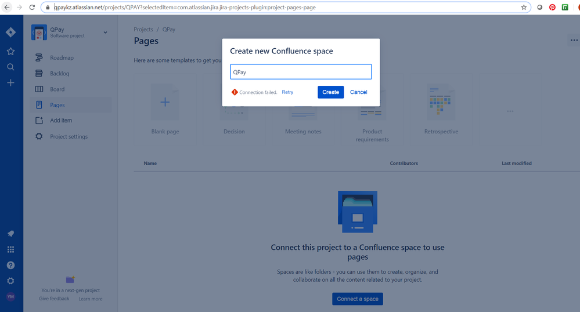Viewport: 580px width, 312px height.
Task: Click the Connect a space button
Action: pos(357,299)
